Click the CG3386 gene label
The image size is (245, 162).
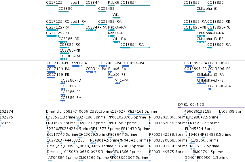tap(65, 8)
